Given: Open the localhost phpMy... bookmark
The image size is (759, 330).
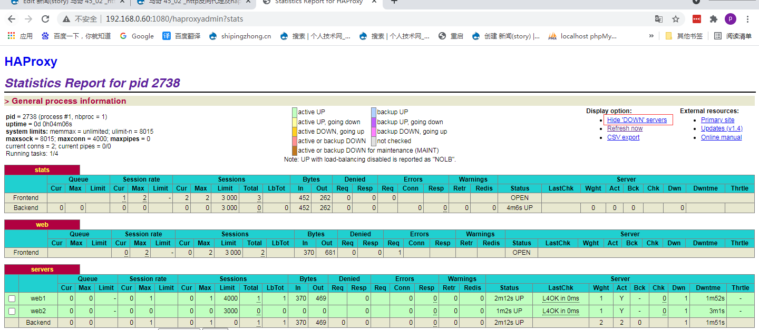Looking at the screenshot, I should (582, 36).
